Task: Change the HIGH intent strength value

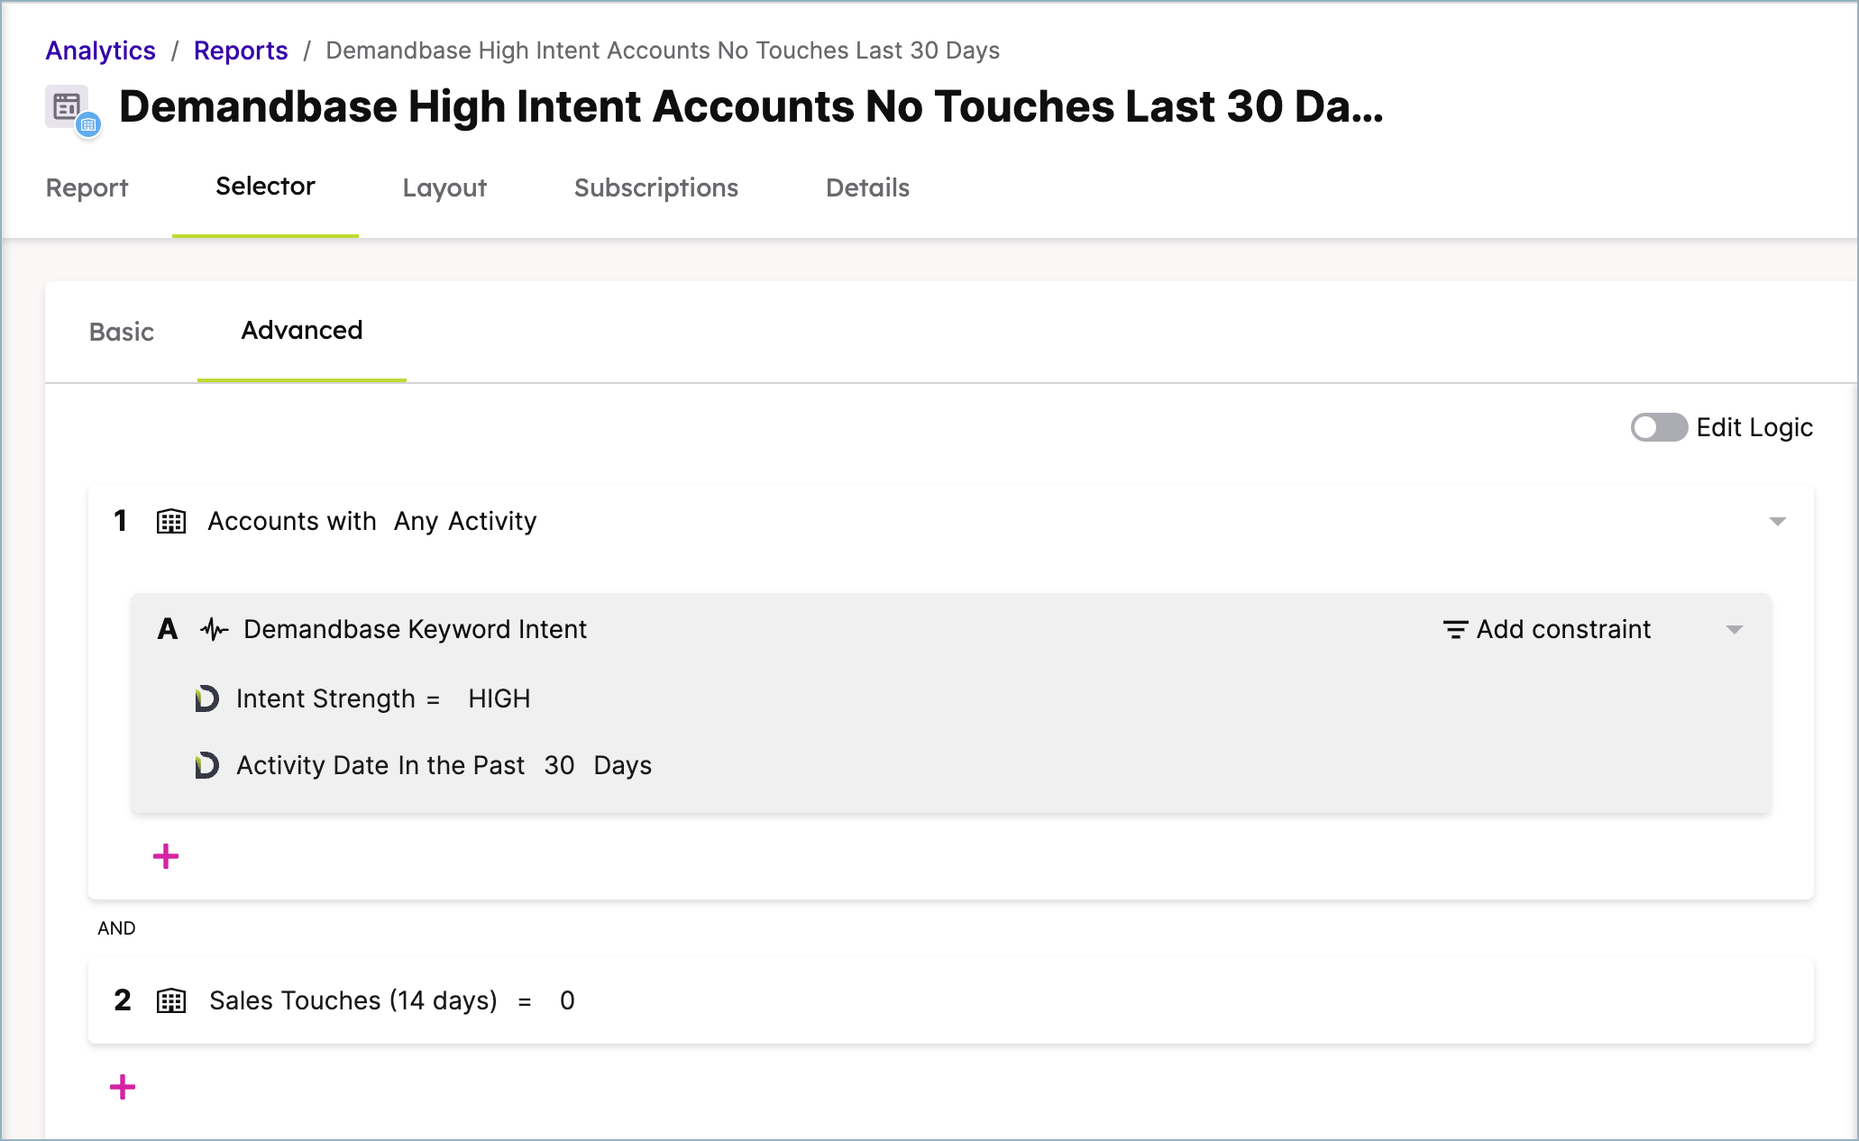Action: tap(499, 699)
